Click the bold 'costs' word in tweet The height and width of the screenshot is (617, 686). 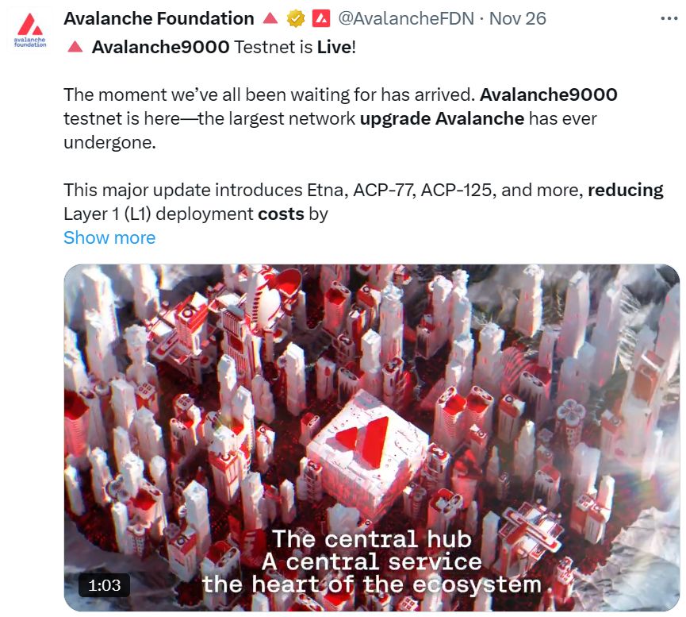[281, 214]
